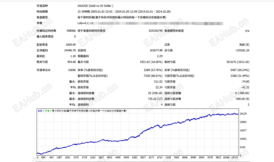Click the long positions value 5407 (69.24%)
274x162 pixels.
(240, 70)
